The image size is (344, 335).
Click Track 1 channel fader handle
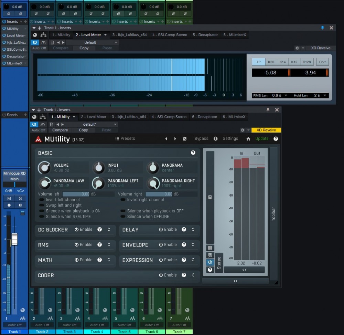pos(14,239)
